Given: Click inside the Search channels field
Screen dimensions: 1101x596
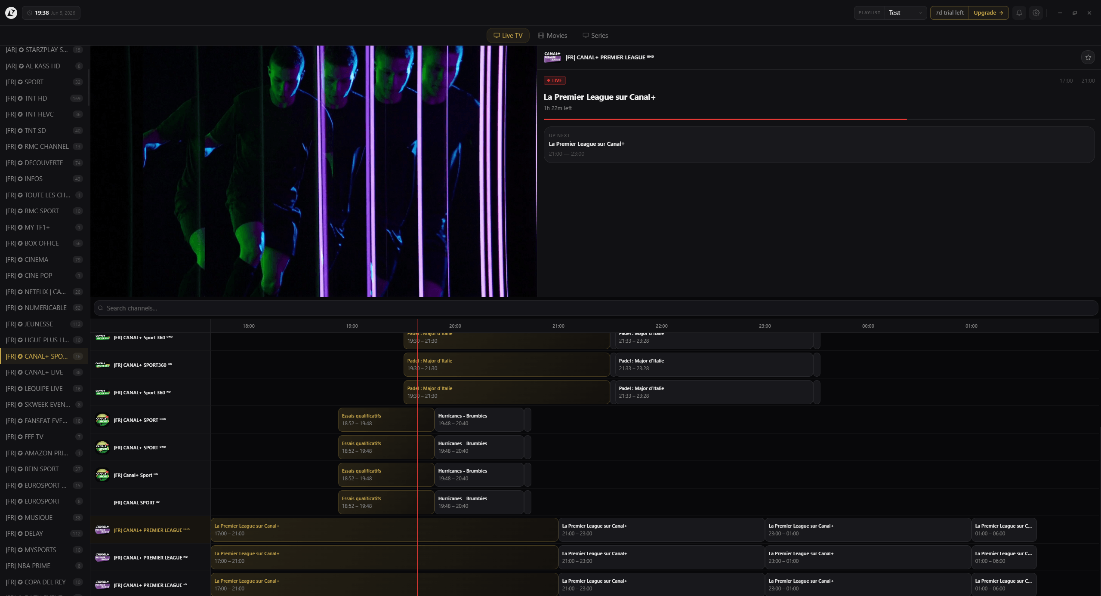Looking at the screenshot, I should 596,308.
